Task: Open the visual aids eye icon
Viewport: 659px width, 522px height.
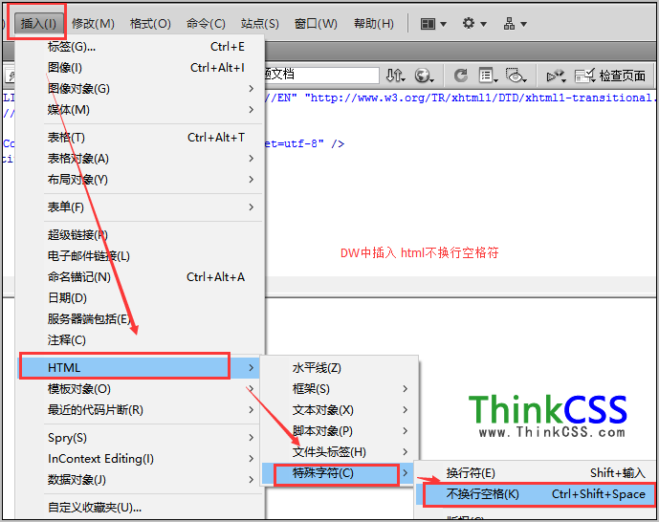Action: click(x=516, y=76)
